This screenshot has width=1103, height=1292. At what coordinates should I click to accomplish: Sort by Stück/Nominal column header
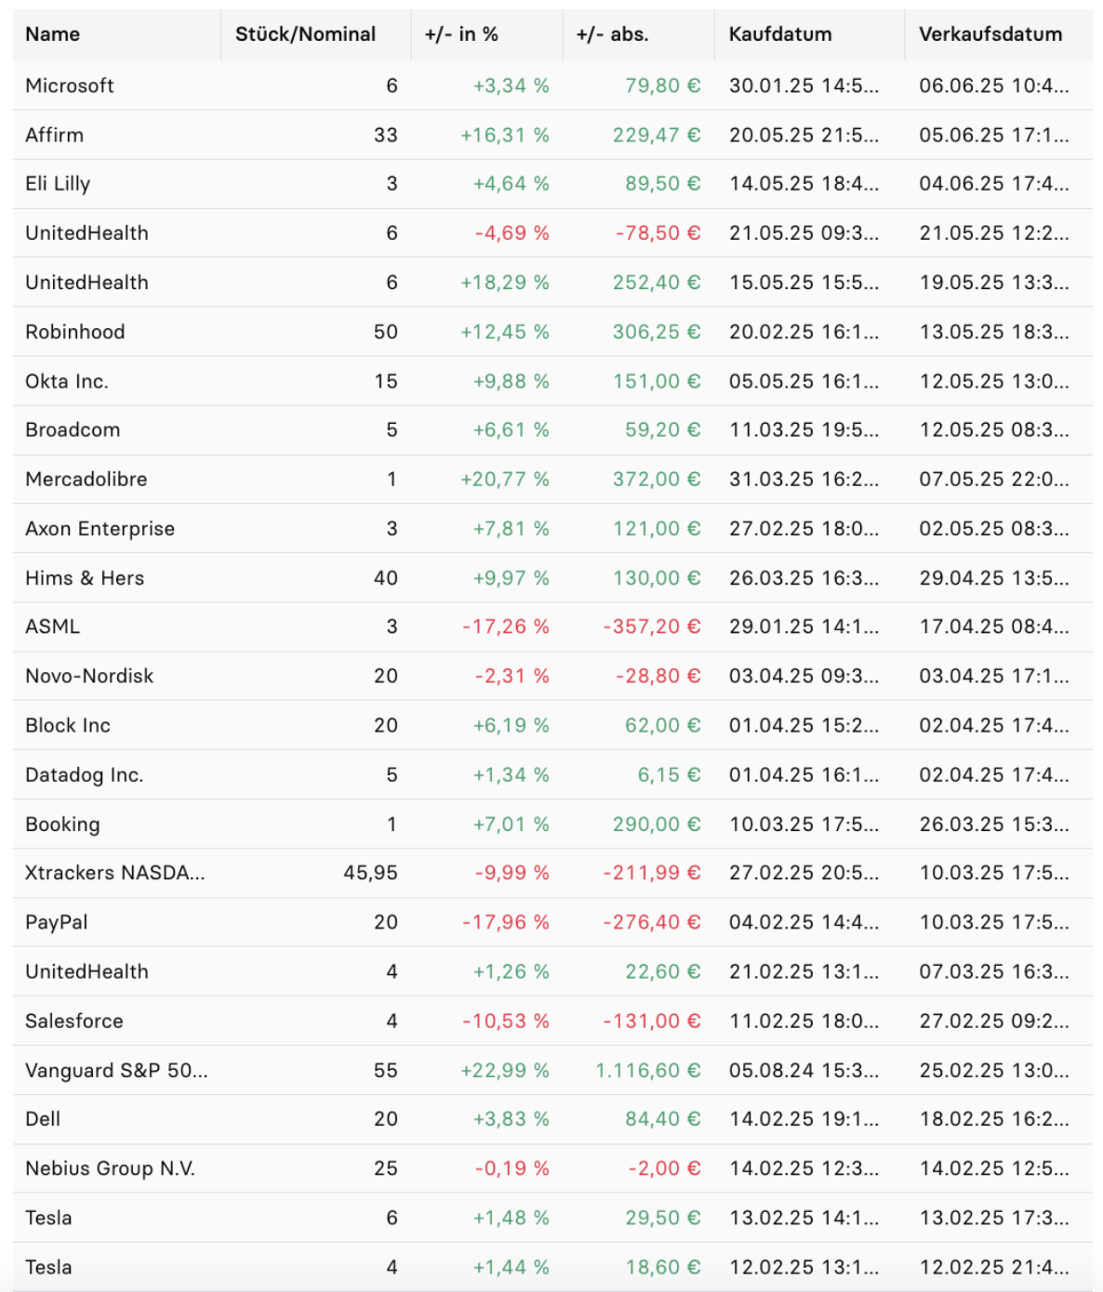point(305,34)
